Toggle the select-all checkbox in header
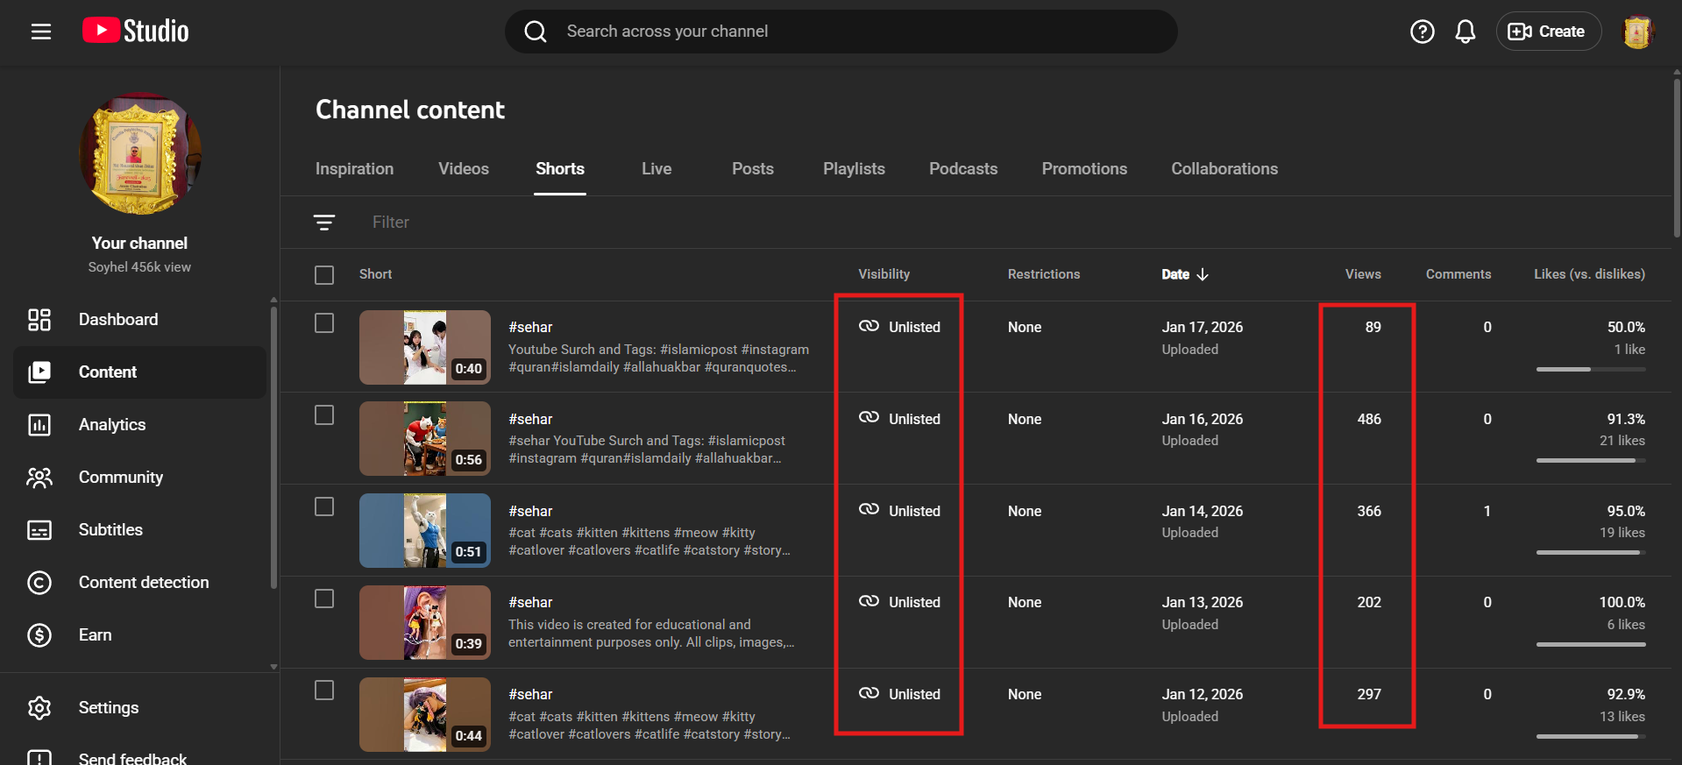The image size is (1682, 765). 324,275
